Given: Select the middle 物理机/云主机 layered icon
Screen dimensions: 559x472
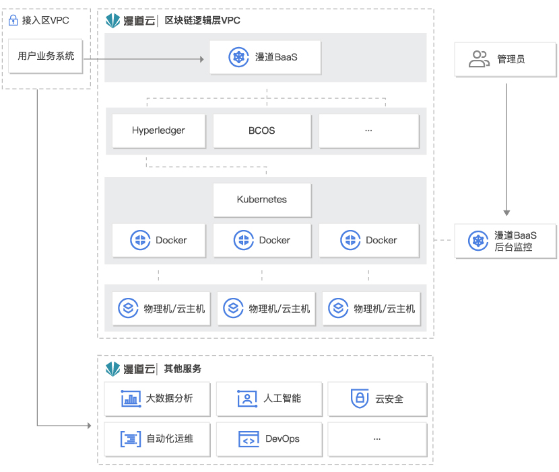Looking at the screenshot, I should 233,308.
